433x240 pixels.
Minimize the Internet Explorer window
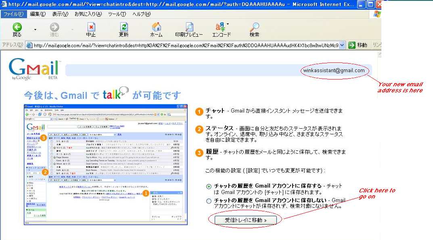point(361,4)
